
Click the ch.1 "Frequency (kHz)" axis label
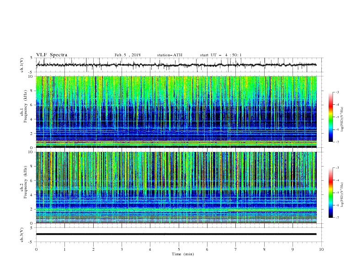pos(26,107)
